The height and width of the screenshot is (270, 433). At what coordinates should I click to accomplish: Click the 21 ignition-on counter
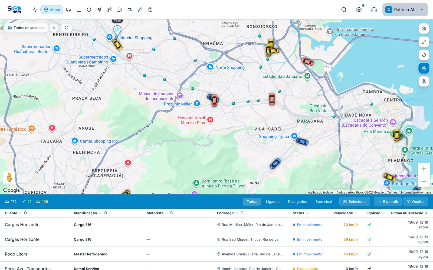27,202
